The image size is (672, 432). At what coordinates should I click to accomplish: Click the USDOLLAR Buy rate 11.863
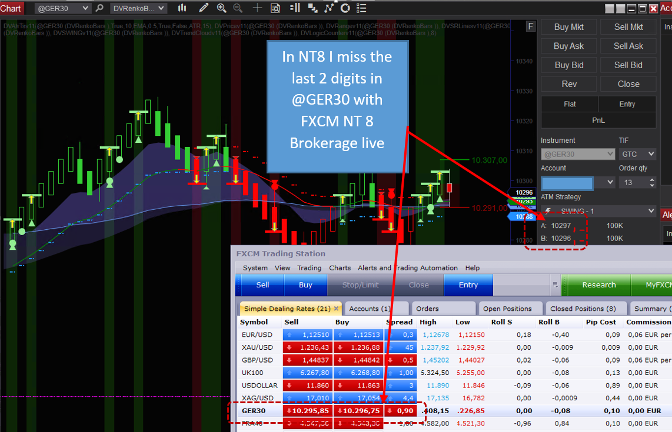coord(358,386)
